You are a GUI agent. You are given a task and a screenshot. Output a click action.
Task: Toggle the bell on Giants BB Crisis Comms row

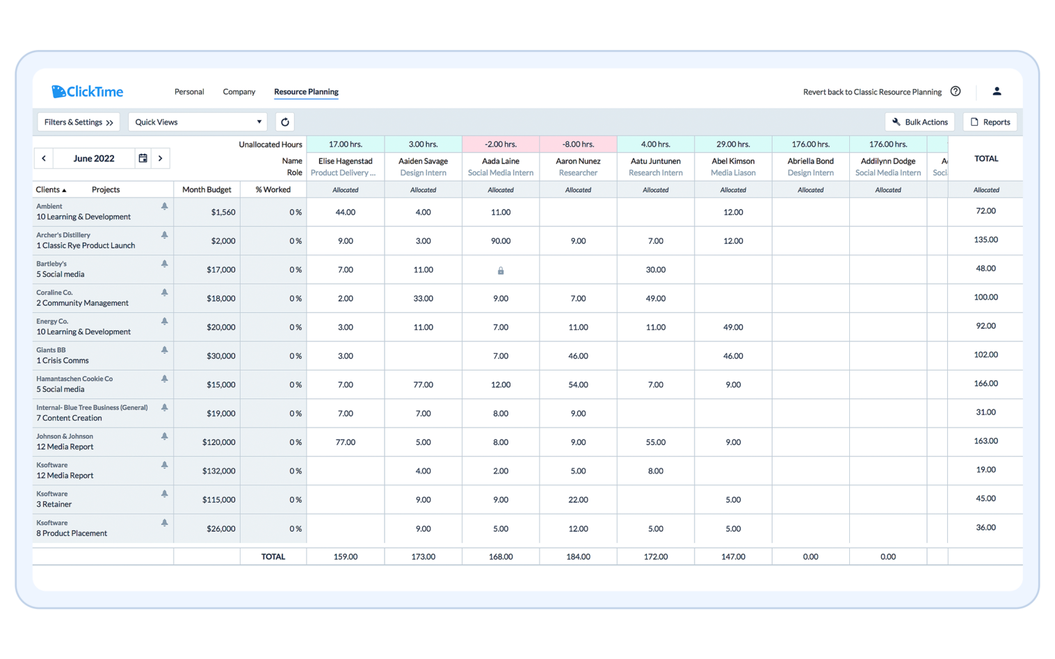[164, 350]
